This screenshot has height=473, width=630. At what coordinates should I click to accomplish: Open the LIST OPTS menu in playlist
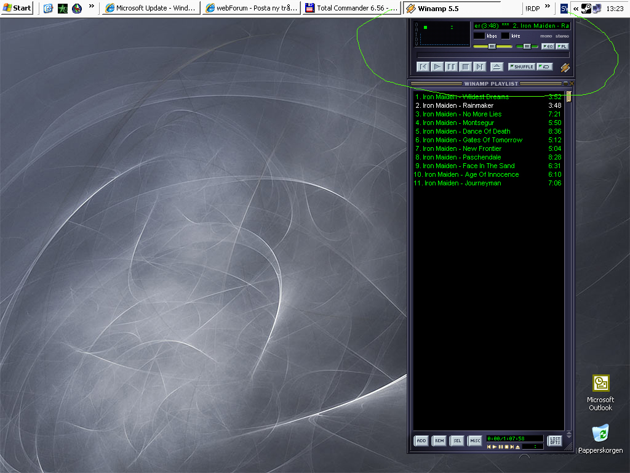(x=555, y=441)
